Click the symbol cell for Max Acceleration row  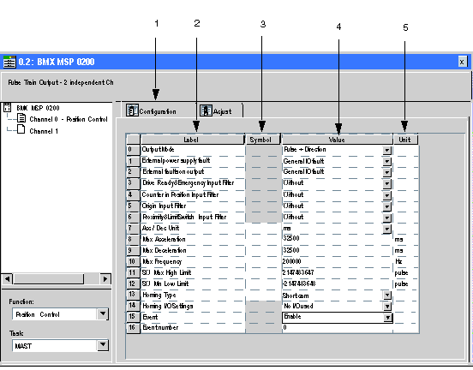[x=263, y=239]
